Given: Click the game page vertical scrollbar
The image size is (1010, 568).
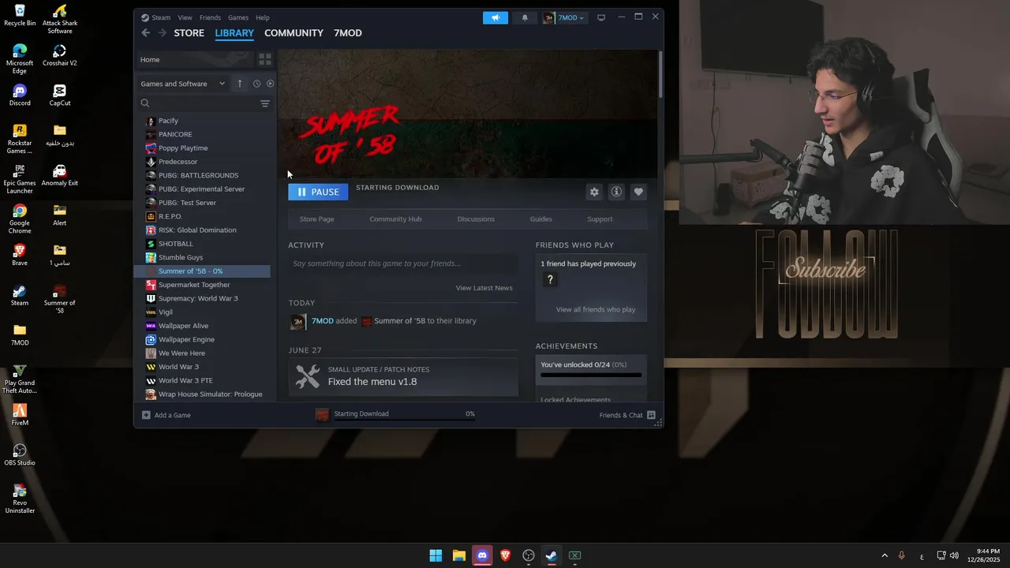Looking at the screenshot, I should [x=660, y=75].
